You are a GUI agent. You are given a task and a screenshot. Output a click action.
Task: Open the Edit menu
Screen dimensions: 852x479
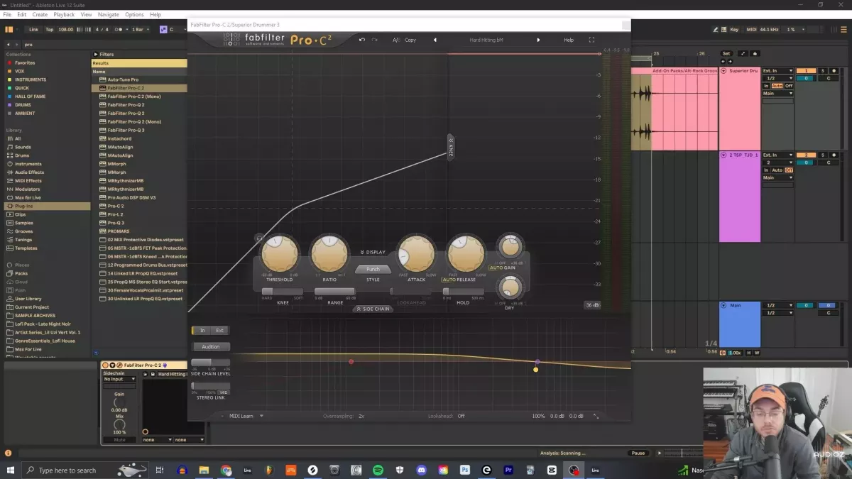[22, 14]
